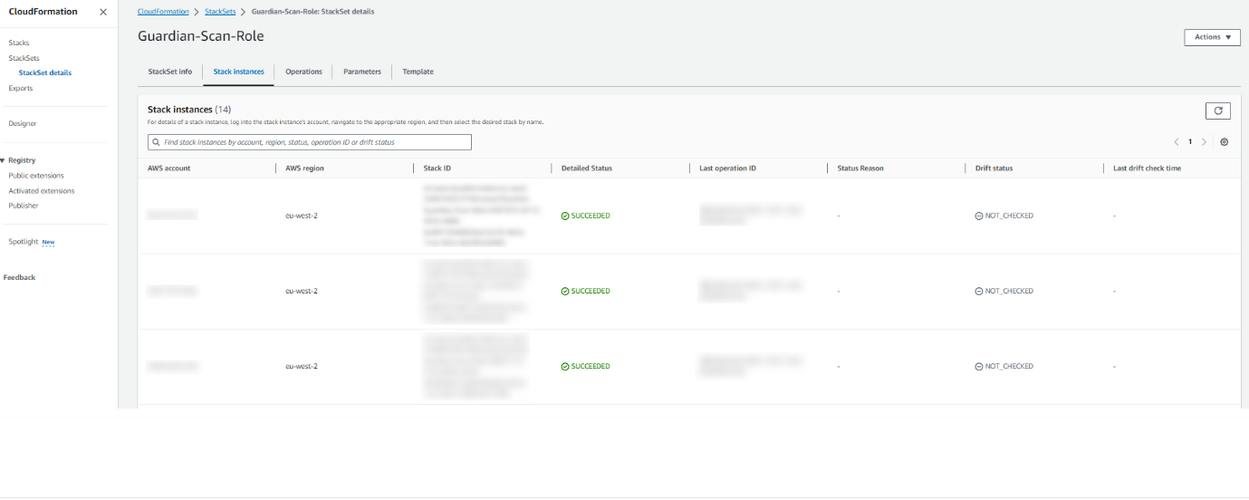1249x500 pixels.
Task: Open Stacks in the sidebar
Action: [x=19, y=43]
